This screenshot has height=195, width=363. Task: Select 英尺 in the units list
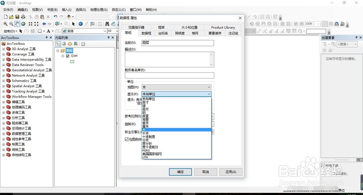[x=176, y=109]
